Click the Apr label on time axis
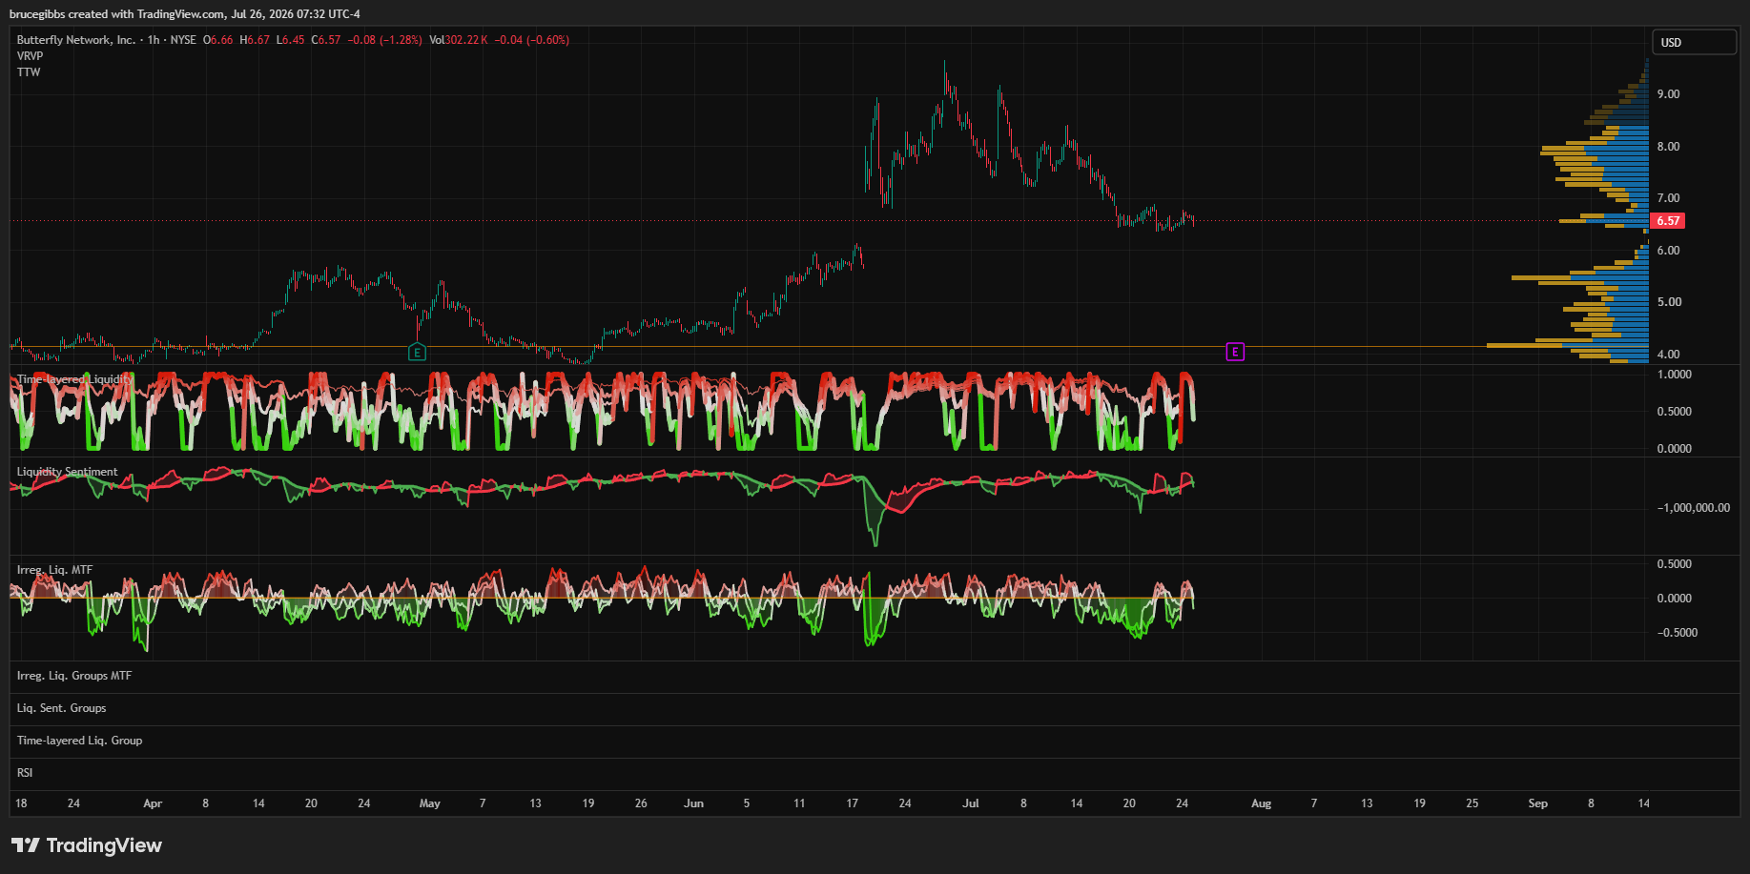 [x=153, y=803]
